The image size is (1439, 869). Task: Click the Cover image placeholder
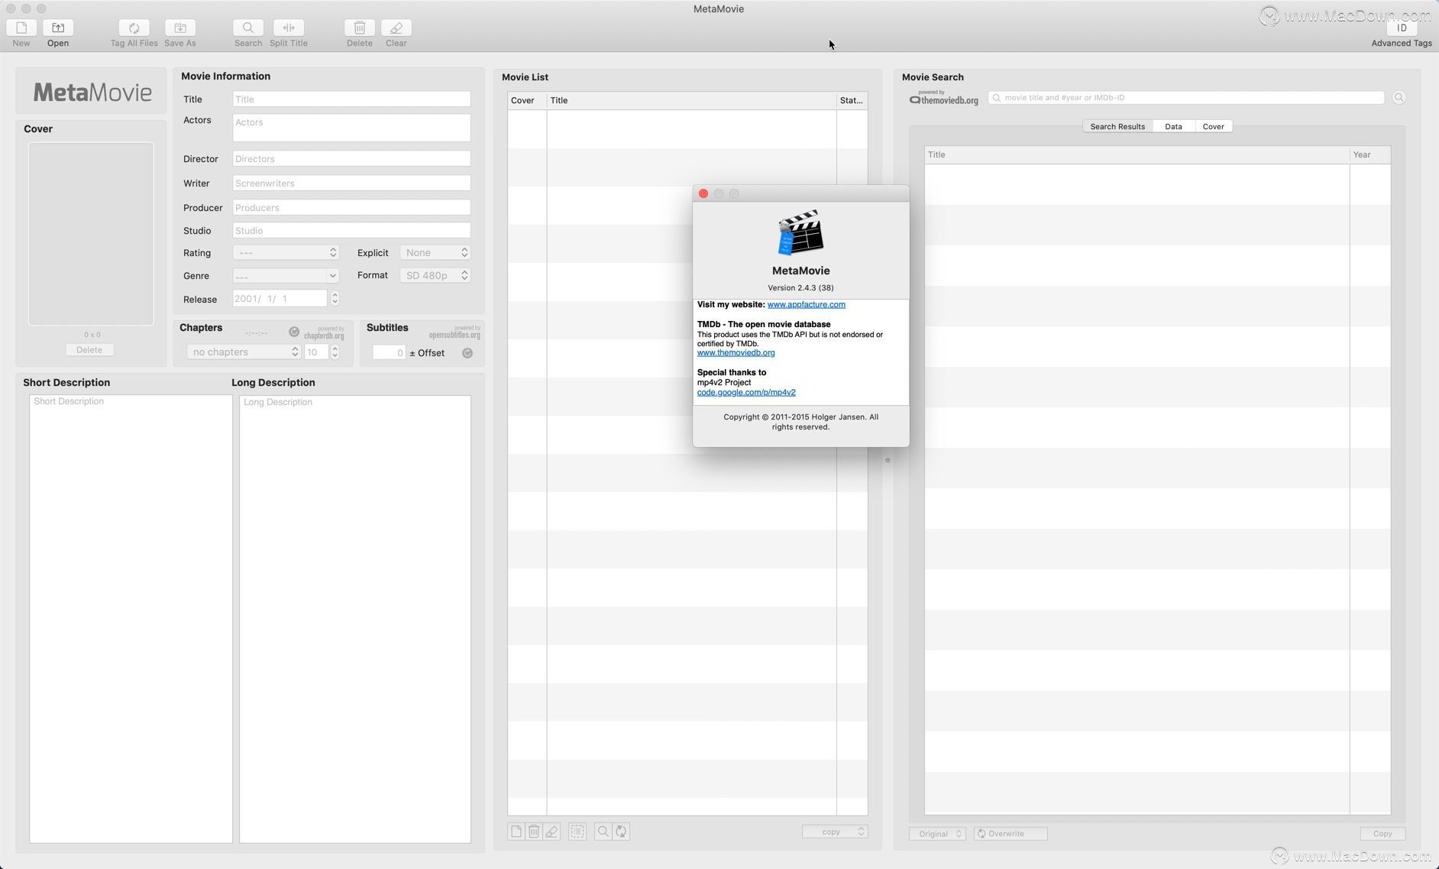coord(91,234)
